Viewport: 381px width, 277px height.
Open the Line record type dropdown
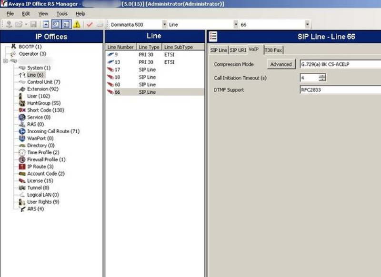coord(236,25)
